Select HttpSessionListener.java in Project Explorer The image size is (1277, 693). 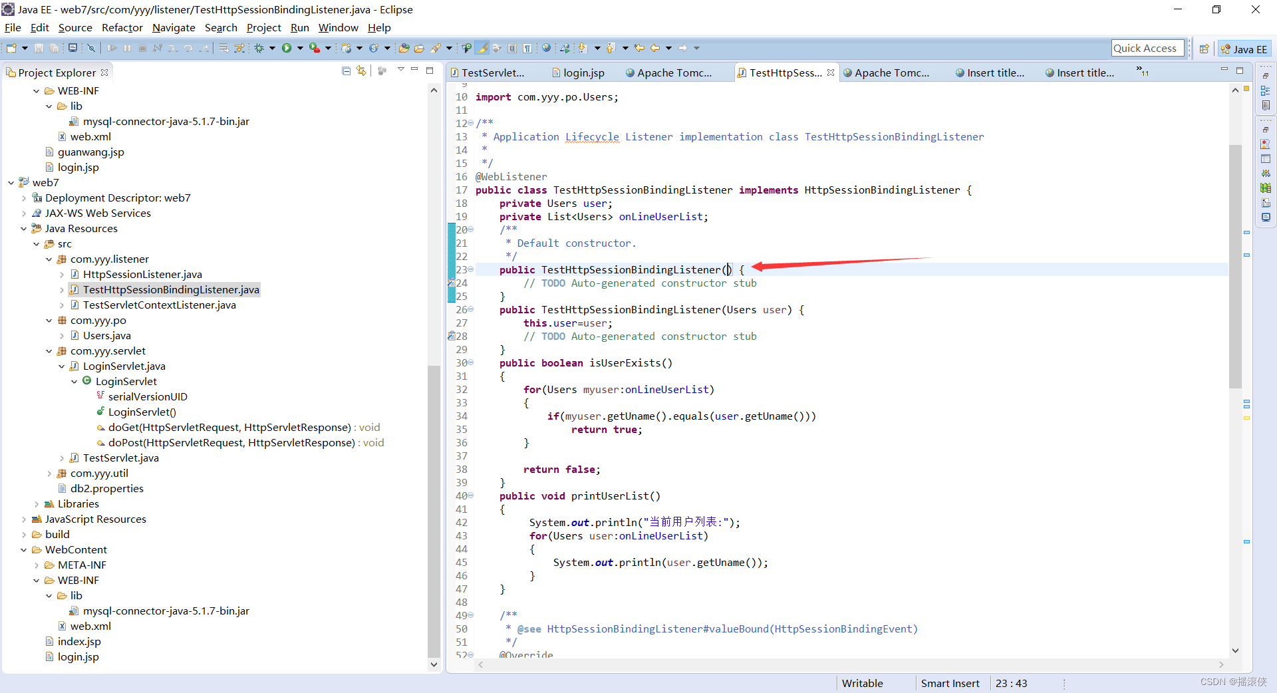pyautogui.click(x=142, y=275)
